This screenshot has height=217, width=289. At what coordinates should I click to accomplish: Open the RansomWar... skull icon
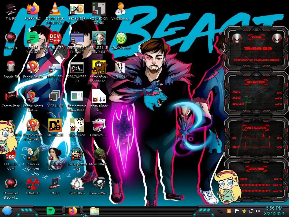(99, 186)
